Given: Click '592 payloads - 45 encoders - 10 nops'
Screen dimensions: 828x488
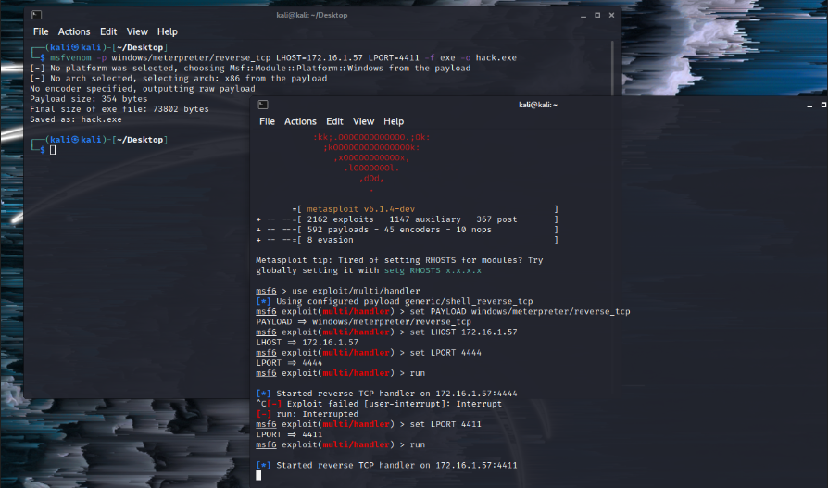Looking at the screenshot, I should [x=399, y=230].
